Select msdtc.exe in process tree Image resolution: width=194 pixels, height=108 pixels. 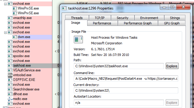click(20, 99)
